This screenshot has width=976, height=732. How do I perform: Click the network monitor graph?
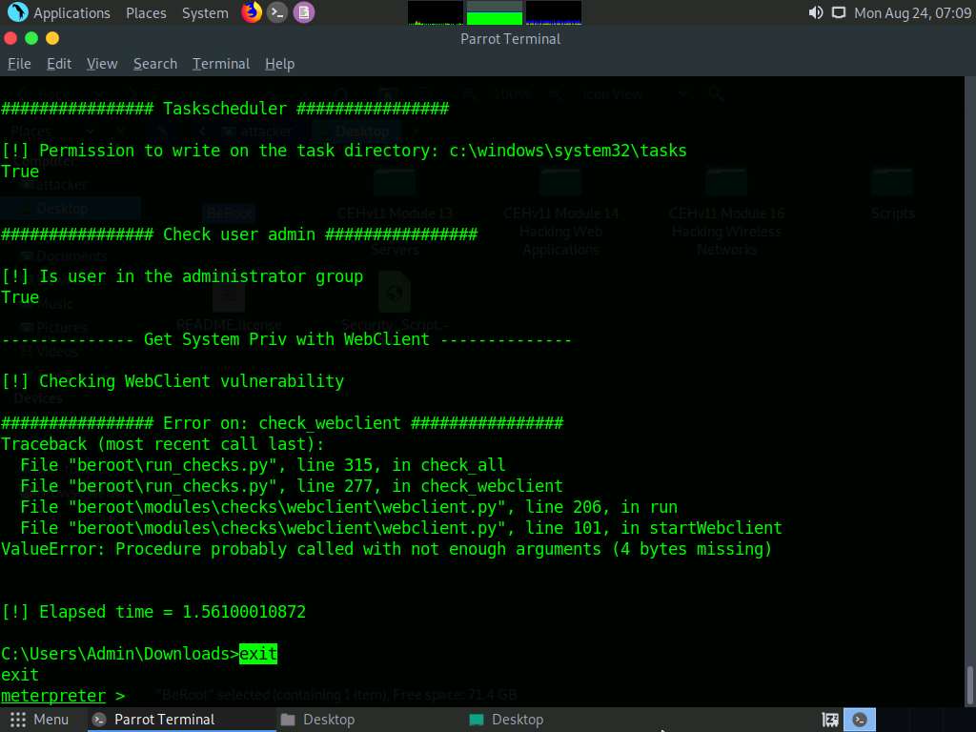(x=554, y=12)
